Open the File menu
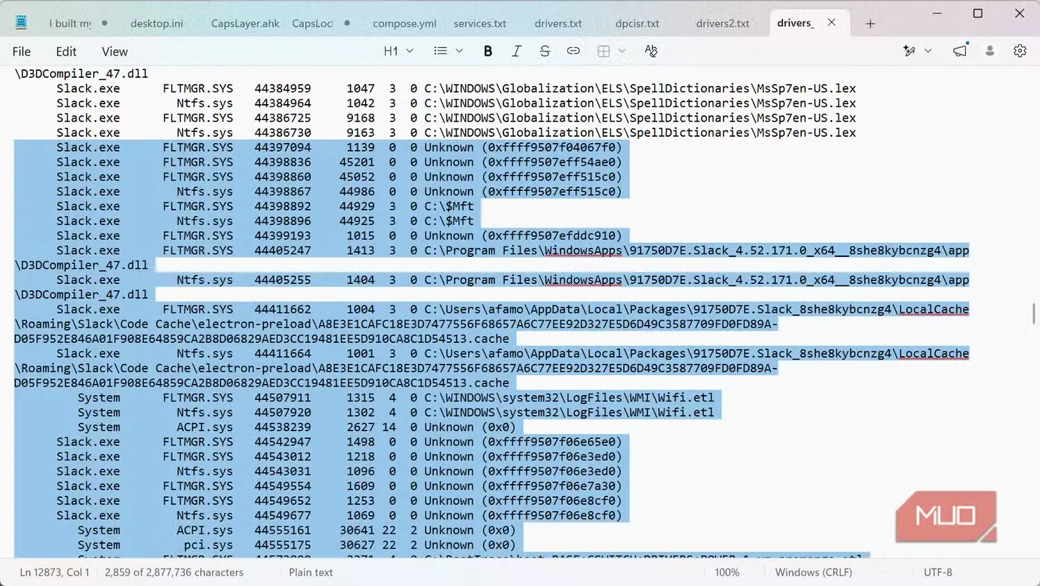Screen dimensions: 1040x586 pyautogui.click(x=22, y=51)
